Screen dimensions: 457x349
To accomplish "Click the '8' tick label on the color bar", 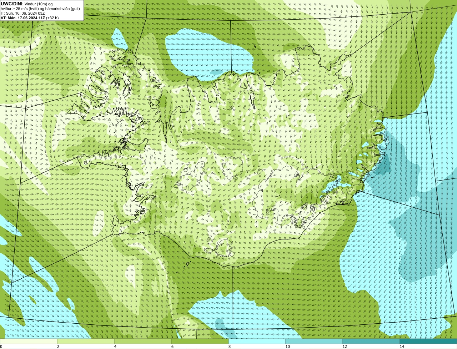I will tap(229, 347).
